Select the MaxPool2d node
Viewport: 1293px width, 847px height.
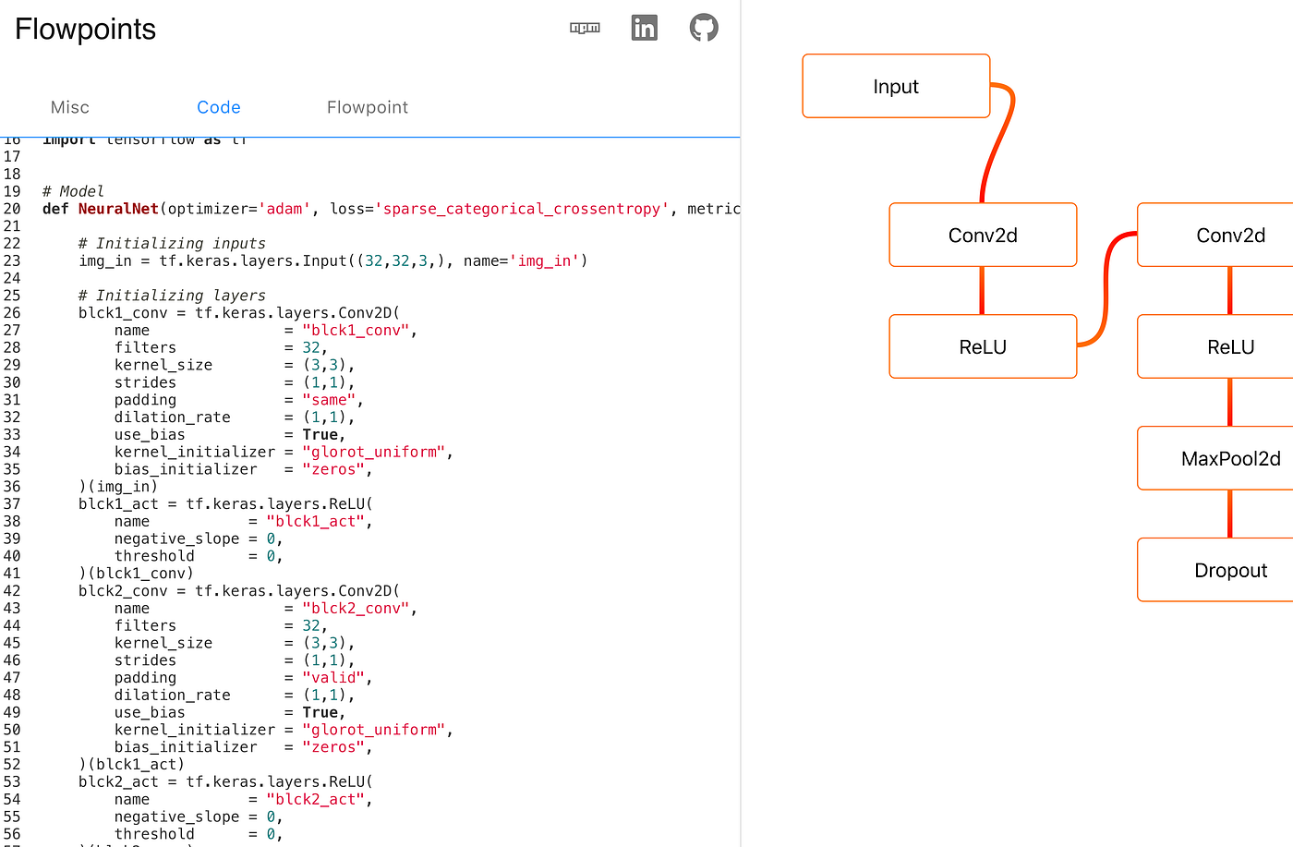(1215, 458)
